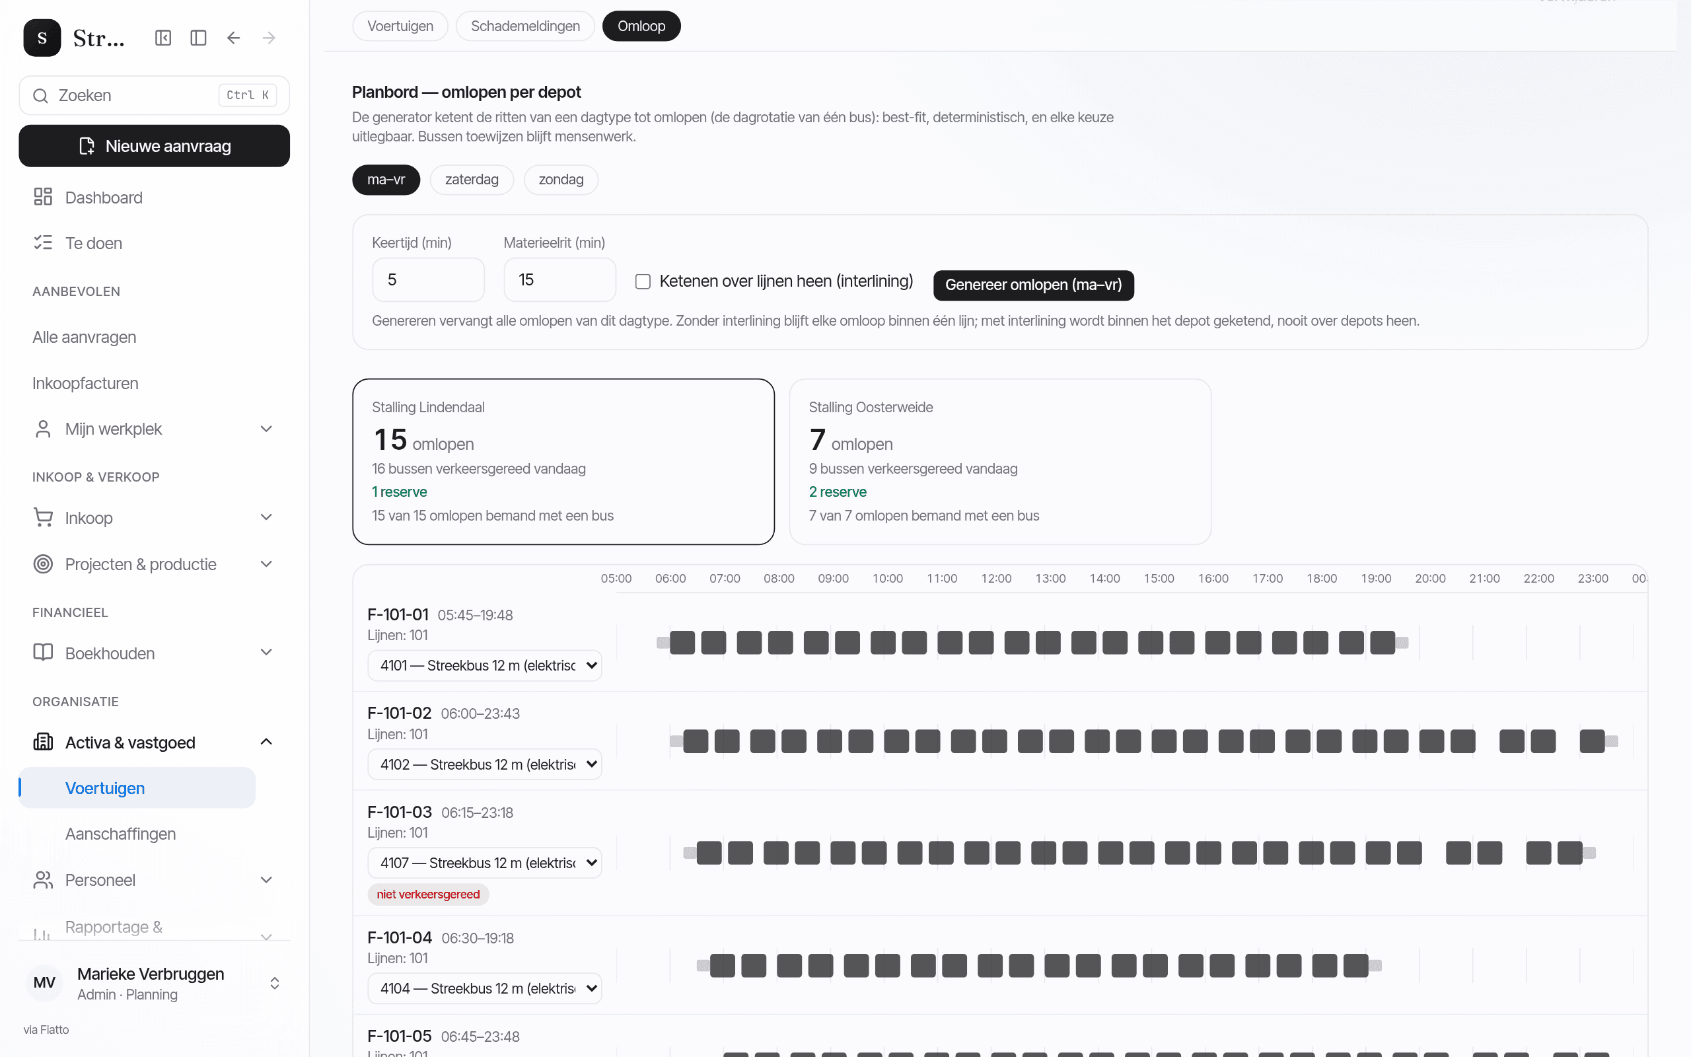This screenshot has height=1057, width=1691.
Task: Select the zondag day type
Action: pyautogui.click(x=561, y=180)
